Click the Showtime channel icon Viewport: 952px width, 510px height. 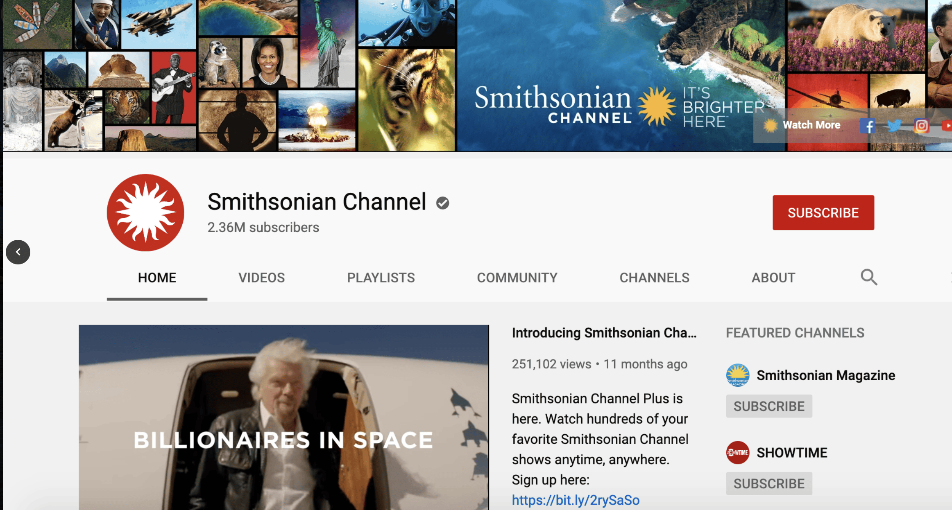(x=738, y=451)
